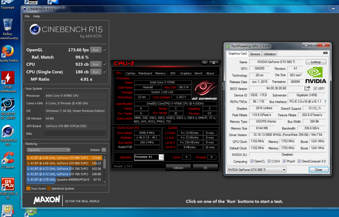The width and height of the screenshot is (339, 217).
Task: Click the Close button in GPU-Z
Action: (x=318, y=170)
